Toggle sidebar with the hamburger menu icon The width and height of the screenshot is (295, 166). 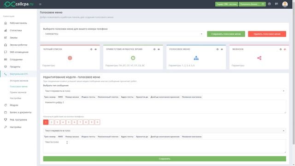[x=40, y=4]
